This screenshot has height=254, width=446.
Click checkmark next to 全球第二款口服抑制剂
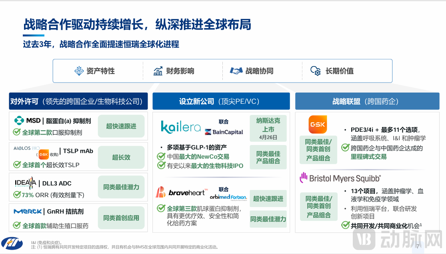click(17, 132)
